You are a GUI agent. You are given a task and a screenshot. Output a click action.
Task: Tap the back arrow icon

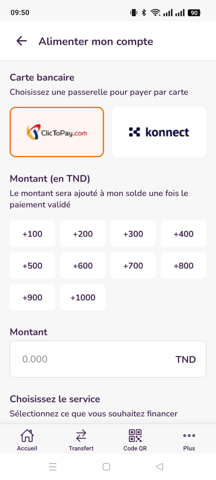pyautogui.click(x=22, y=41)
